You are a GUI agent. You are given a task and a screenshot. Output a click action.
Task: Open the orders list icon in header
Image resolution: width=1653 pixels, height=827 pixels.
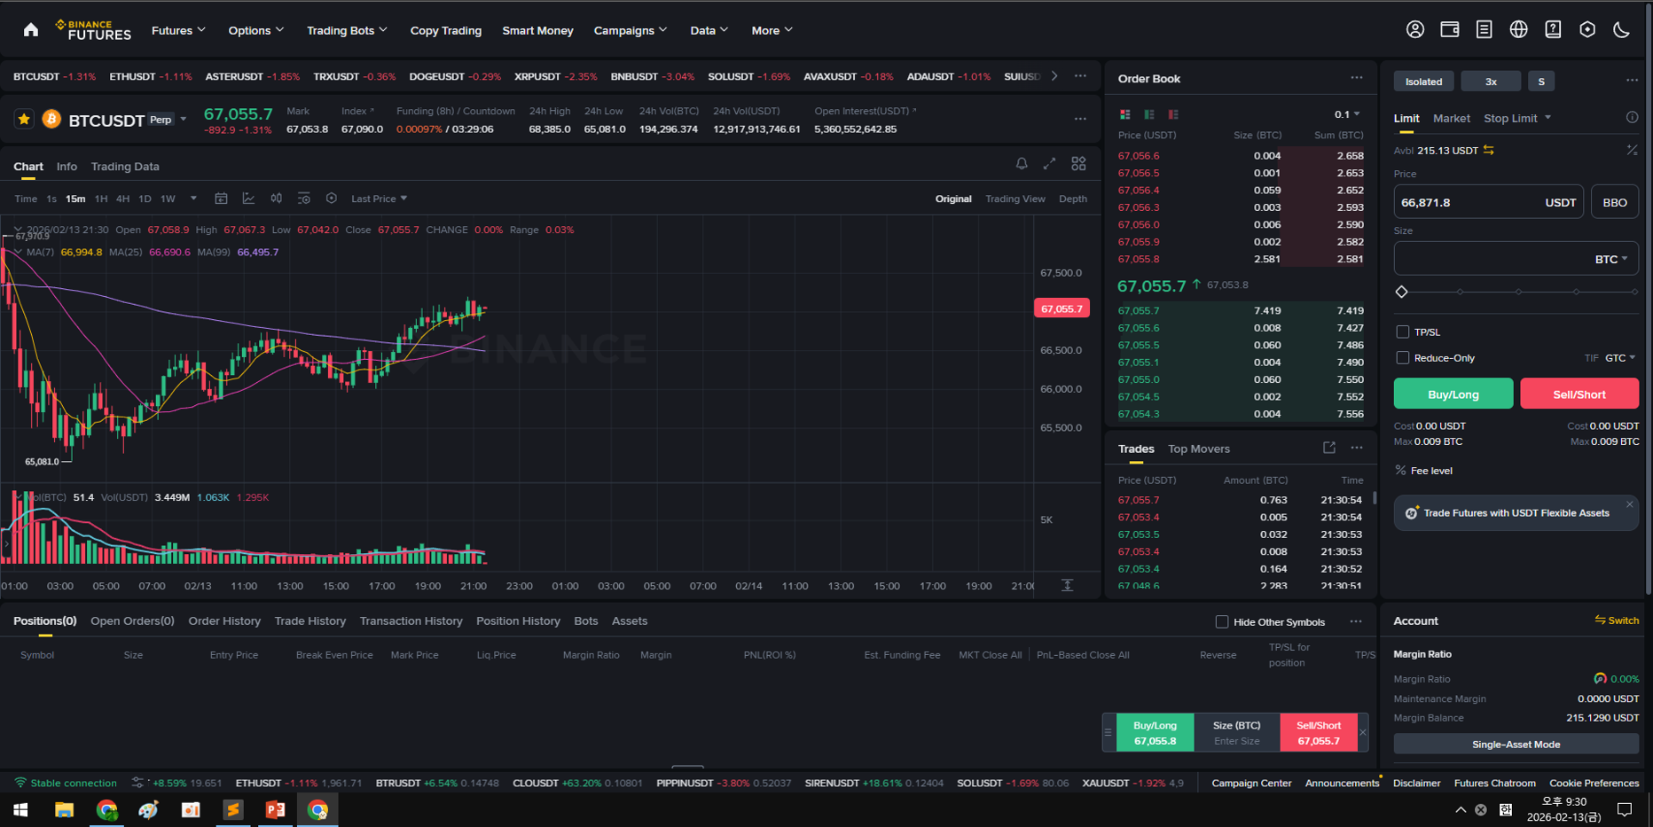tap(1484, 29)
